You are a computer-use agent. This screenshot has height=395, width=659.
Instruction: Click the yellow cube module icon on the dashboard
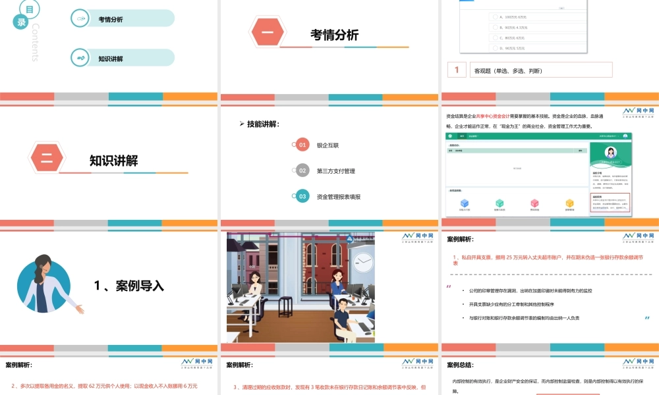[569, 203]
